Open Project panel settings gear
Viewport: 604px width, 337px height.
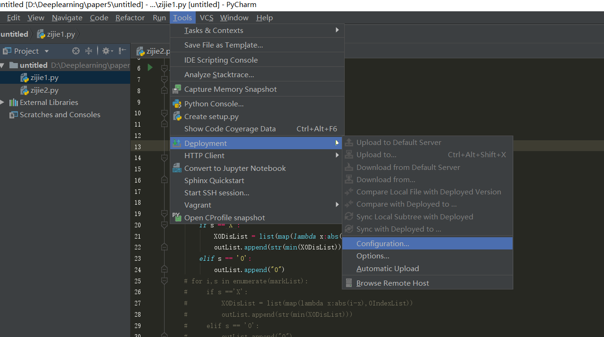point(106,51)
